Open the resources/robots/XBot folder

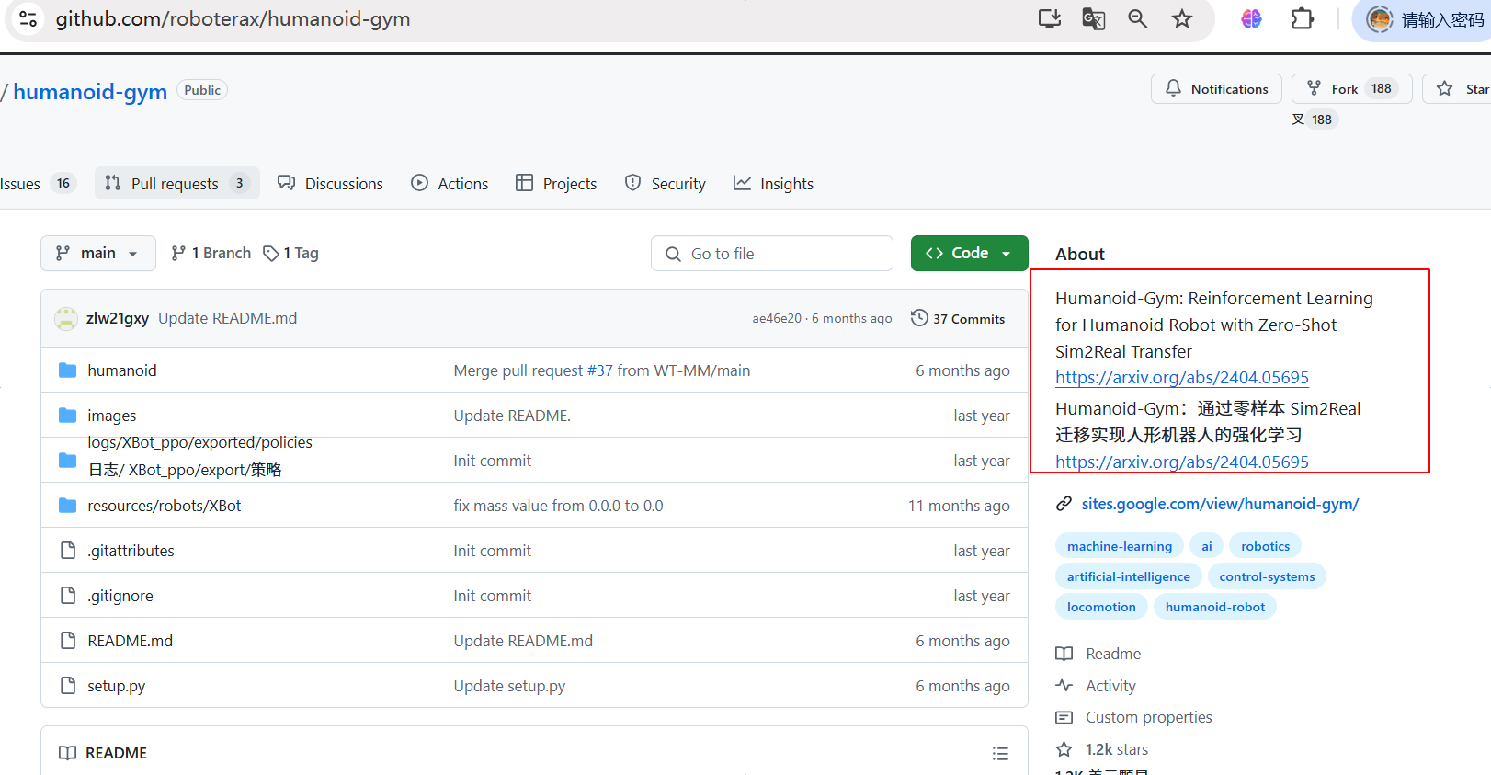(x=165, y=506)
